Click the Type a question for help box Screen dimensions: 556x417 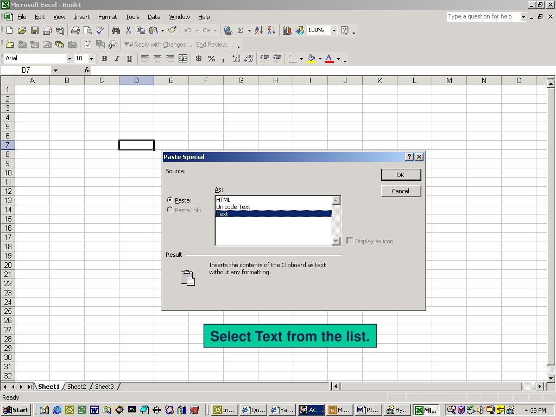coord(484,17)
